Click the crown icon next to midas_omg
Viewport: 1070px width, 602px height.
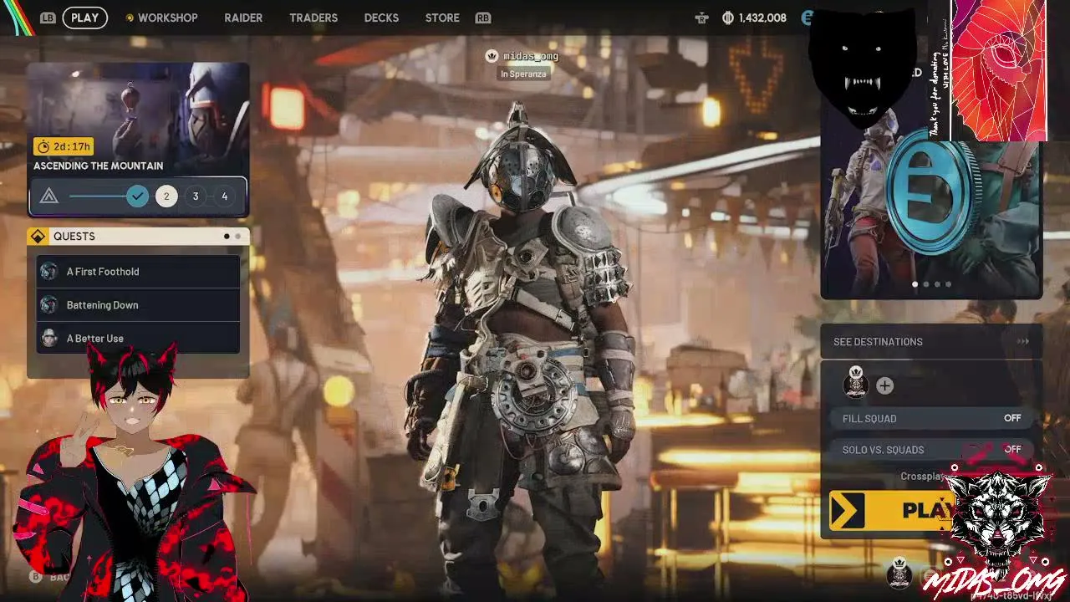tap(492, 56)
